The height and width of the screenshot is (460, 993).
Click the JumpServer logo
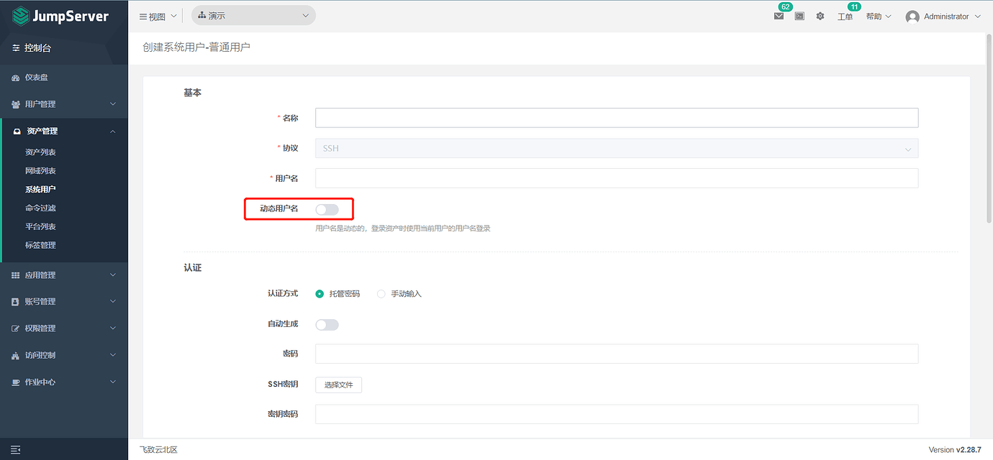60,16
